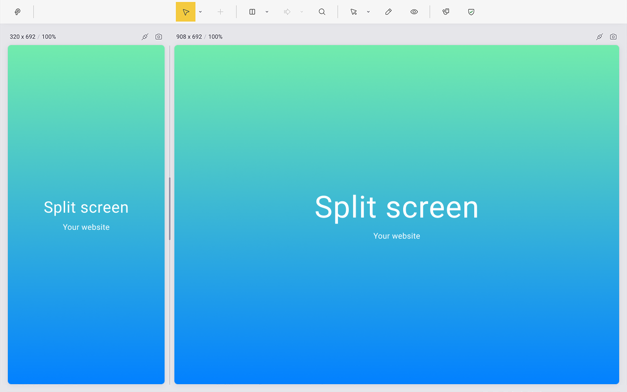Click 'Your website' text in left pane
The width and height of the screenshot is (627, 392).
pyautogui.click(x=86, y=227)
